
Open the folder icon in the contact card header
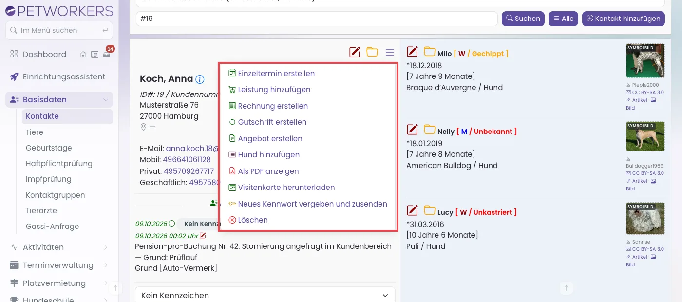coord(372,52)
